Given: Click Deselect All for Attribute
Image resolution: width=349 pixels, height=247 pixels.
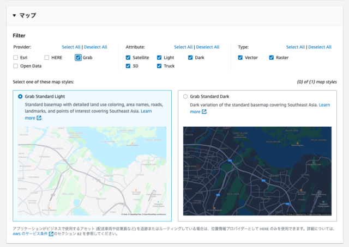Looking at the screenshot, I should coord(208,47).
